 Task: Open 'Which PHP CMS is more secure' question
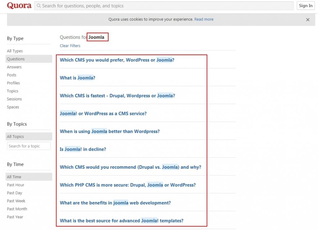pyautogui.click(x=128, y=185)
